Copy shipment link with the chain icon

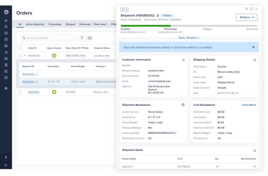[247, 9]
